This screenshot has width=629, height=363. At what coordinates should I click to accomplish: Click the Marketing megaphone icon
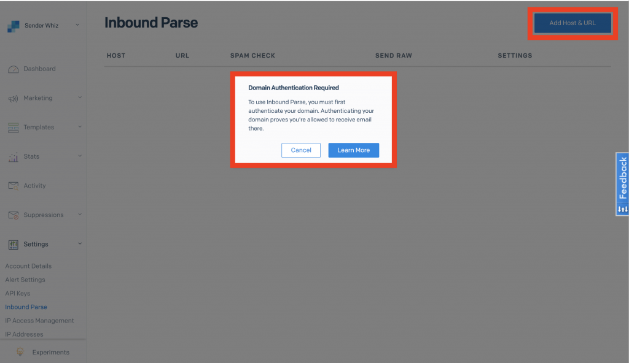click(14, 99)
